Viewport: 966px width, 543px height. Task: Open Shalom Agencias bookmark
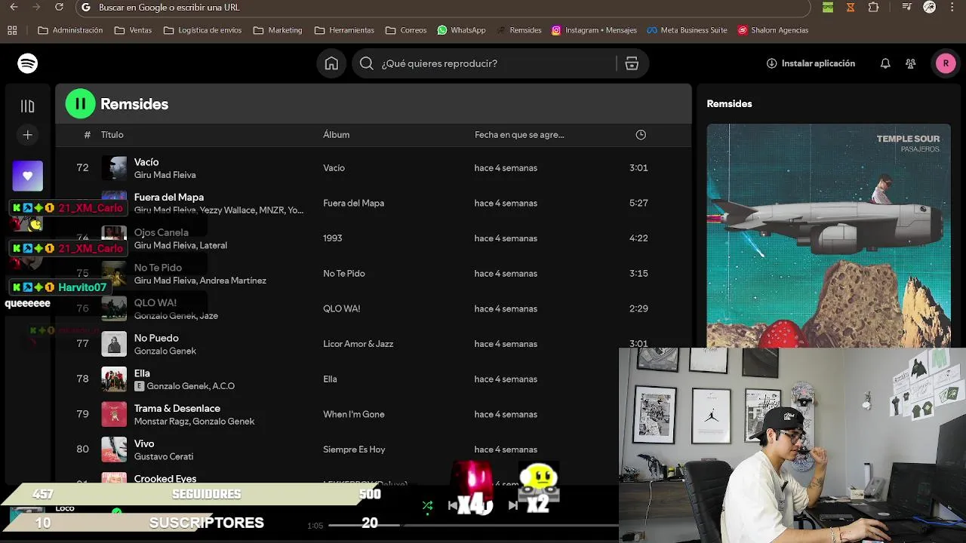(773, 30)
